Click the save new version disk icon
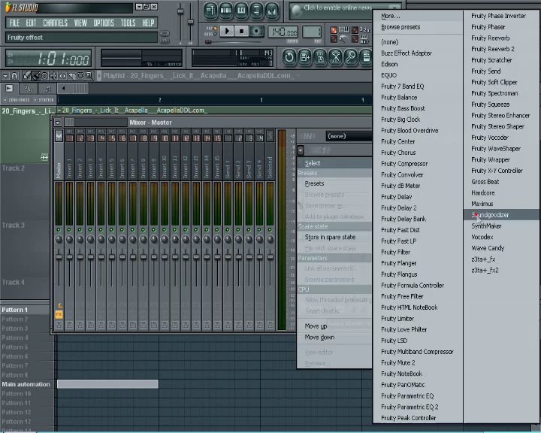 [304, 57]
